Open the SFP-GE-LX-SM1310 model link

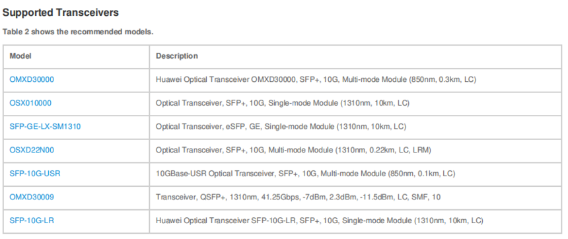pyautogui.click(x=45, y=127)
